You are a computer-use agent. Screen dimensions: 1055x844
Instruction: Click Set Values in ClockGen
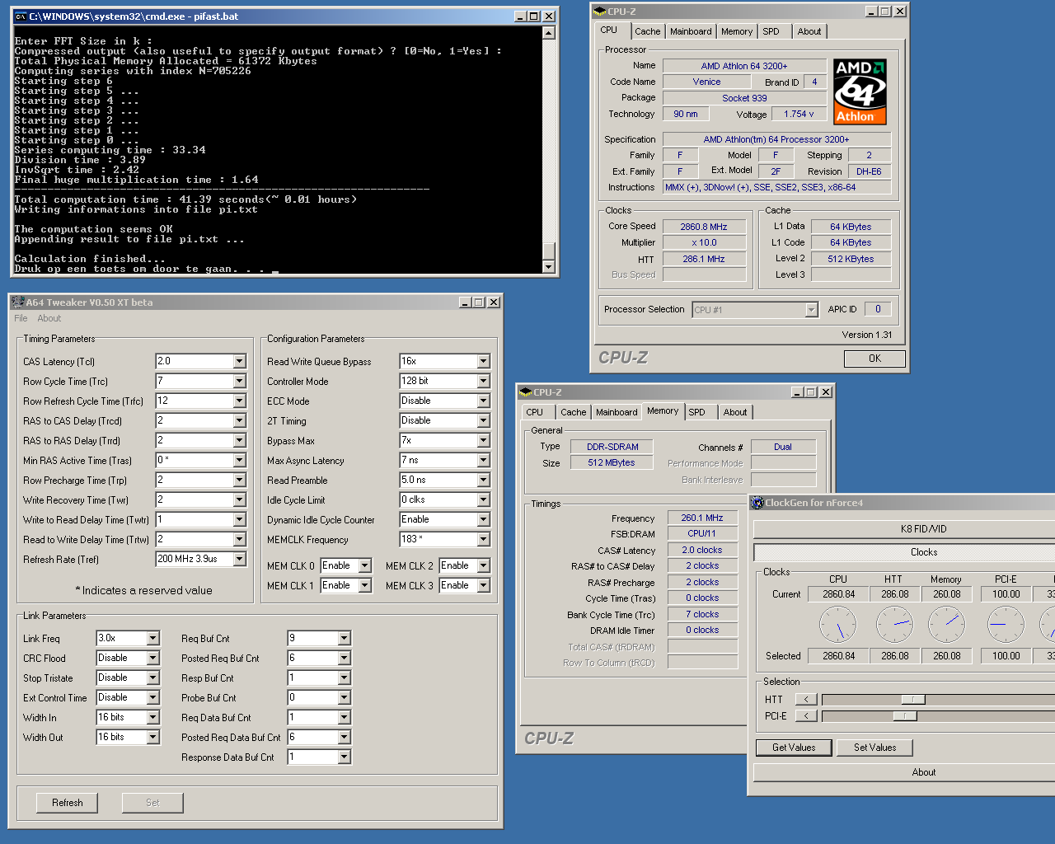point(874,748)
